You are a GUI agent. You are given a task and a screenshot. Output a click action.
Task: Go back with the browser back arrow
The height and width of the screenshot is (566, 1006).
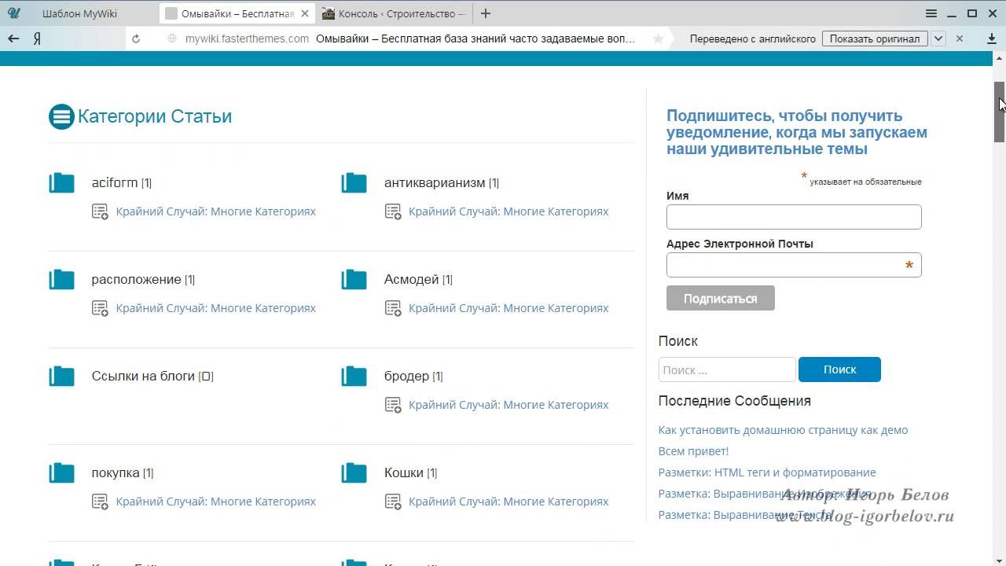(x=13, y=39)
